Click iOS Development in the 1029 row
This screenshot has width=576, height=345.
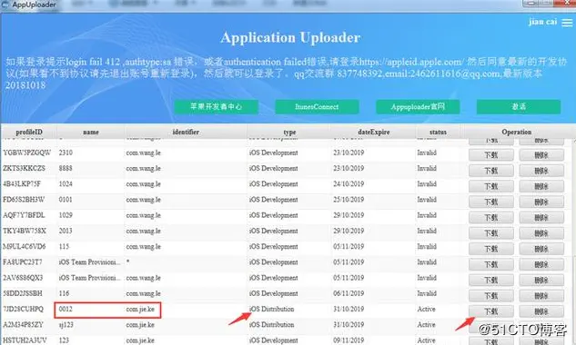pos(273,215)
